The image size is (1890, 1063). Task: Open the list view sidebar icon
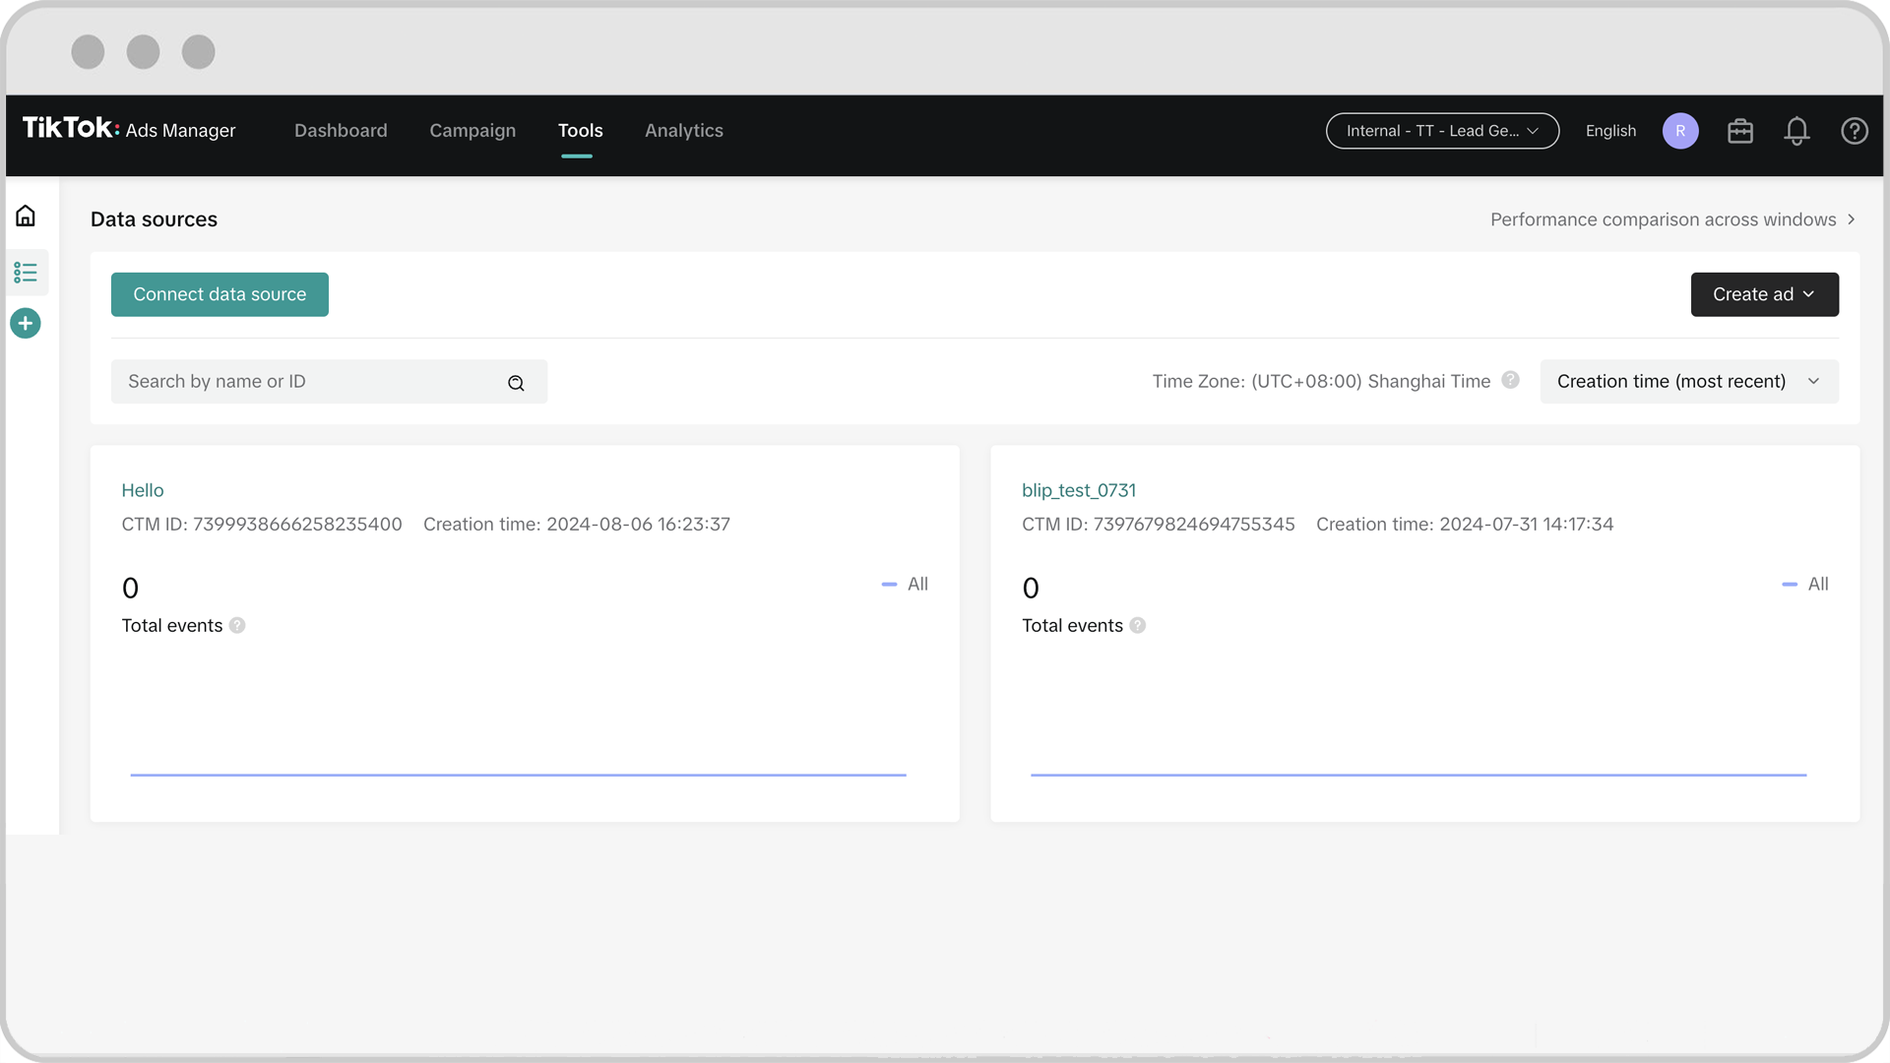[26, 273]
